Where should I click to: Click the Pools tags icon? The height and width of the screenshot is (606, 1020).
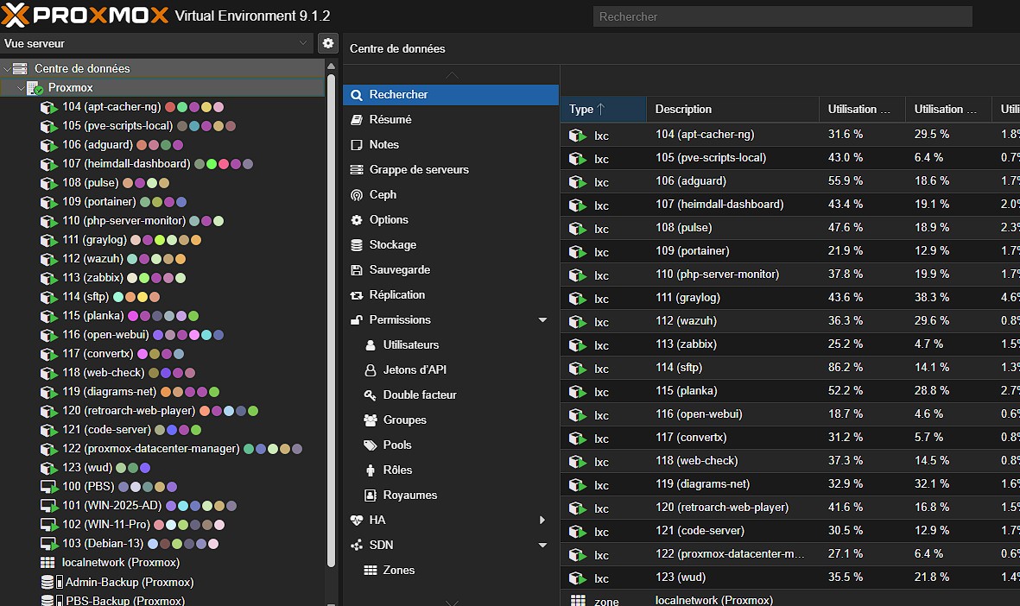[x=370, y=445]
